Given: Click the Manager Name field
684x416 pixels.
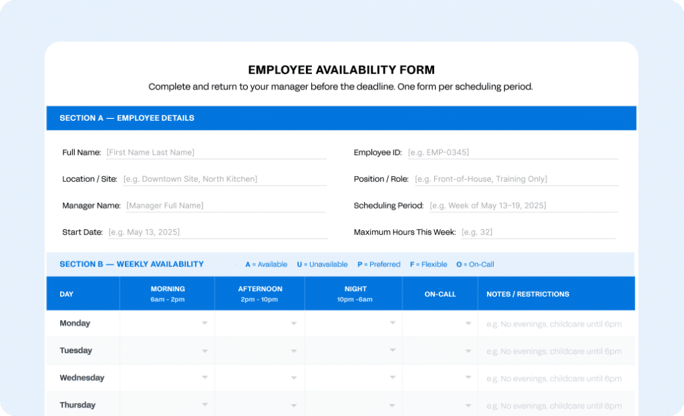Looking at the screenshot, I should (226, 206).
